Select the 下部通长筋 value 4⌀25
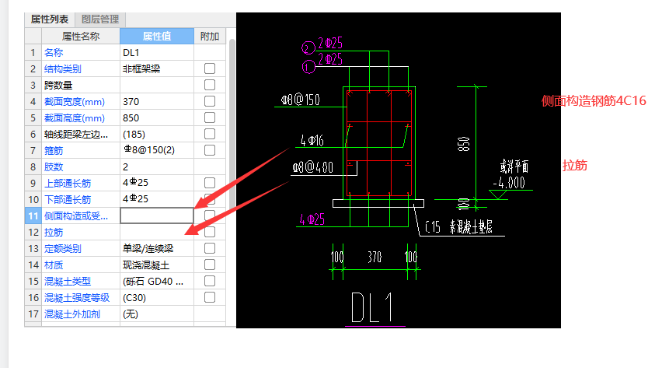The image size is (662, 368). click(135, 199)
